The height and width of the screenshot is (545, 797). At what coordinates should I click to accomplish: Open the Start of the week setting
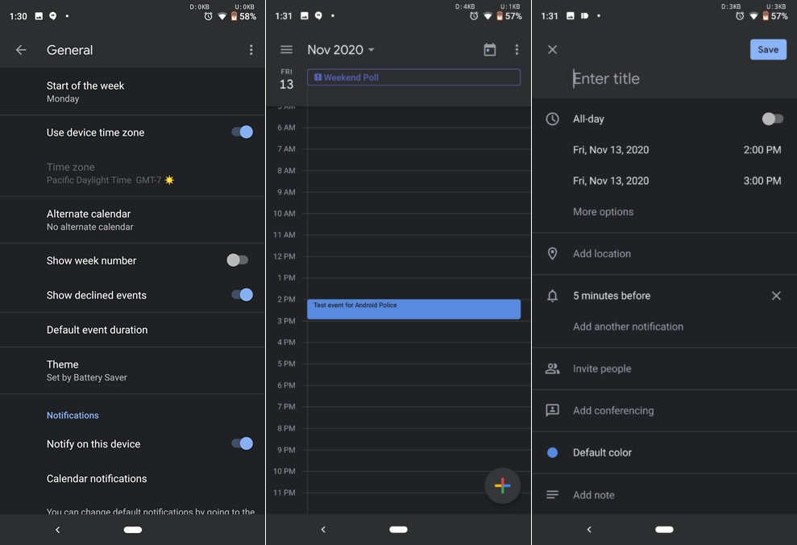click(85, 92)
